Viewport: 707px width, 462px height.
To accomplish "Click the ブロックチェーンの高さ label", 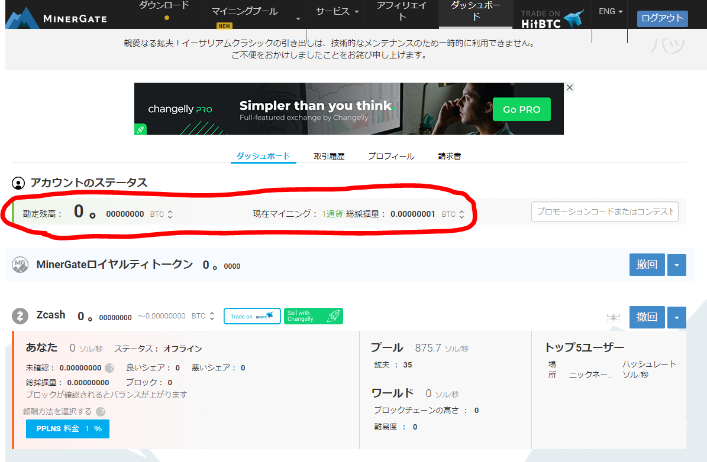I will (416, 410).
